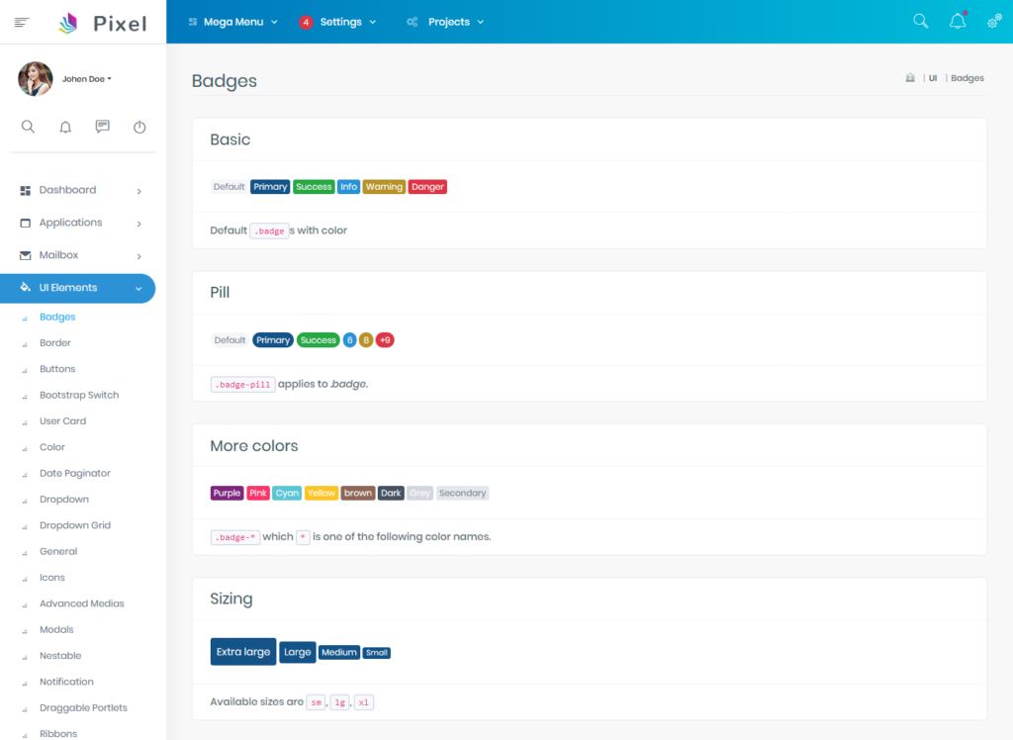
Task: Open Date Paginator in the sidebar
Action: [x=75, y=473]
